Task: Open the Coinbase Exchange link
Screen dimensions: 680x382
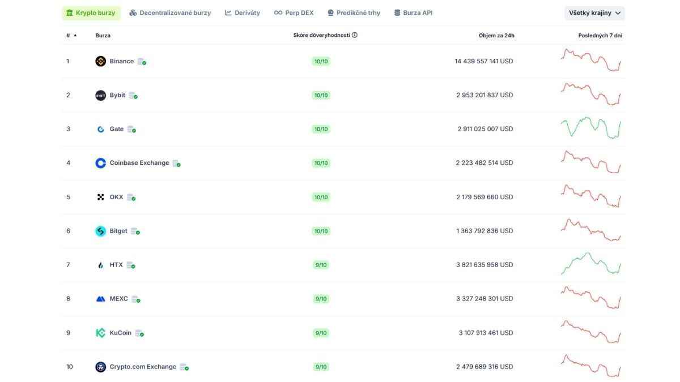Action: pyautogui.click(x=139, y=163)
